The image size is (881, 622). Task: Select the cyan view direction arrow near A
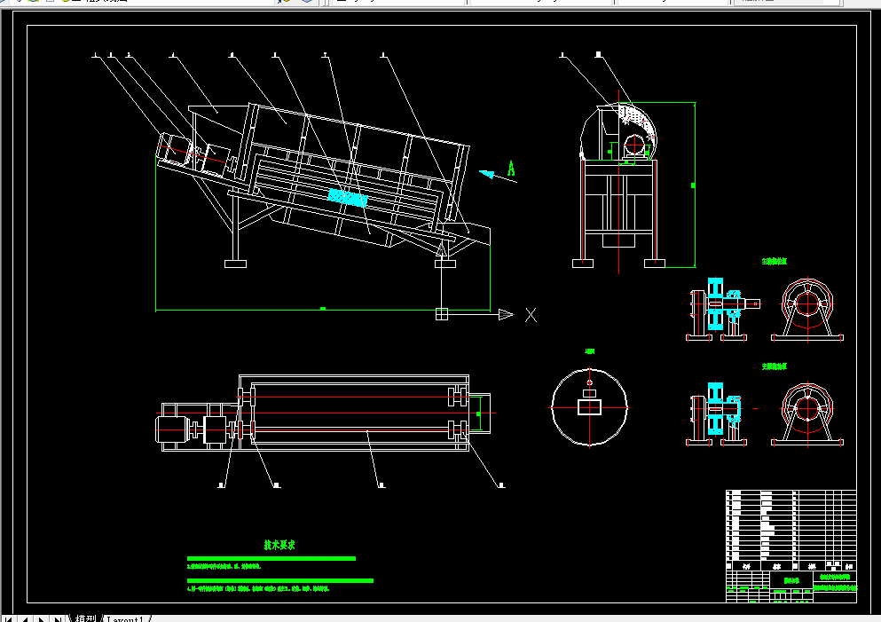(x=486, y=174)
